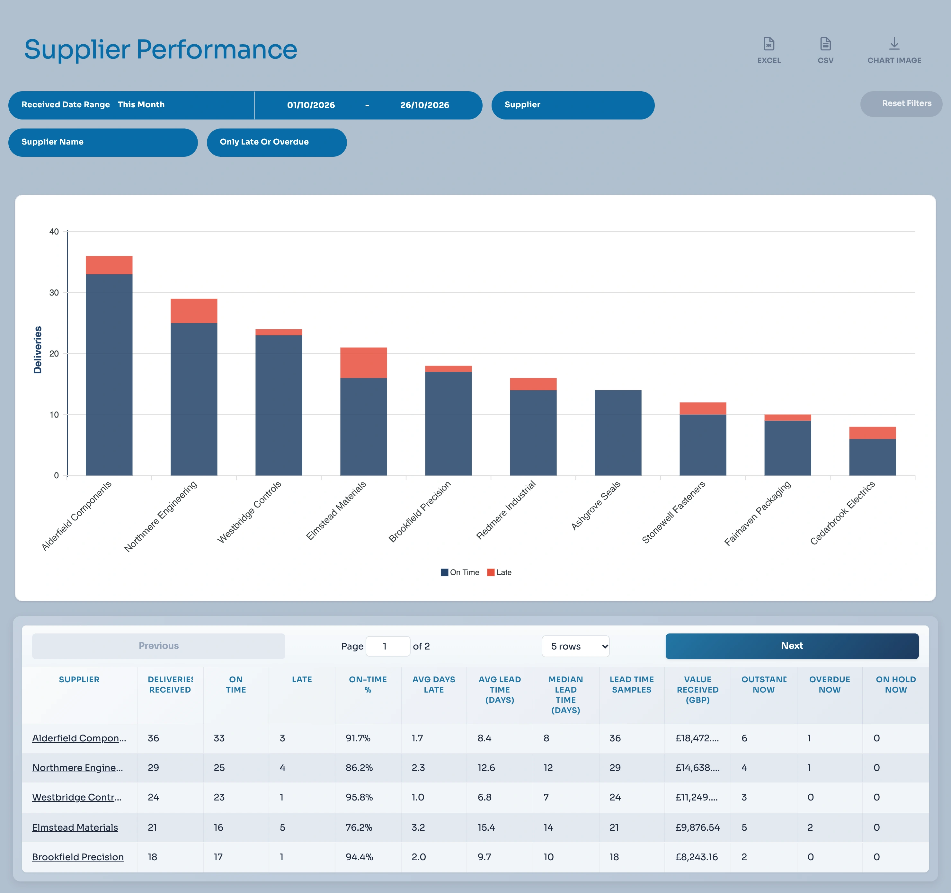The height and width of the screenshot is (893, 951).
Task: Click the Alderfield Components chart bar
Action: click(109, 366)
